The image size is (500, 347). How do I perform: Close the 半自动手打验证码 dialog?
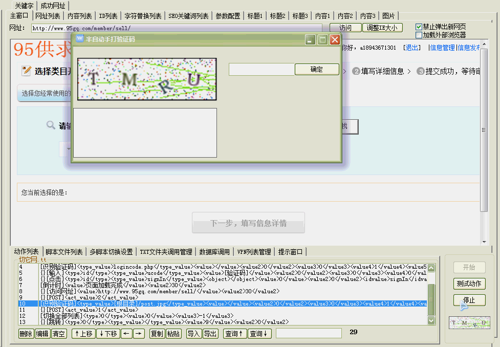pyautogui.click(x=335, y=39)
